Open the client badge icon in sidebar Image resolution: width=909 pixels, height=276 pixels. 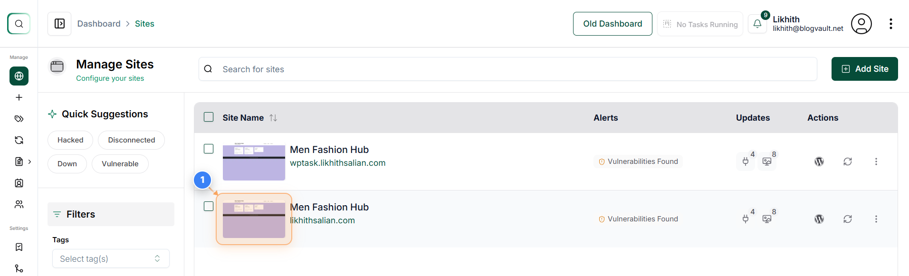[19, 183]
